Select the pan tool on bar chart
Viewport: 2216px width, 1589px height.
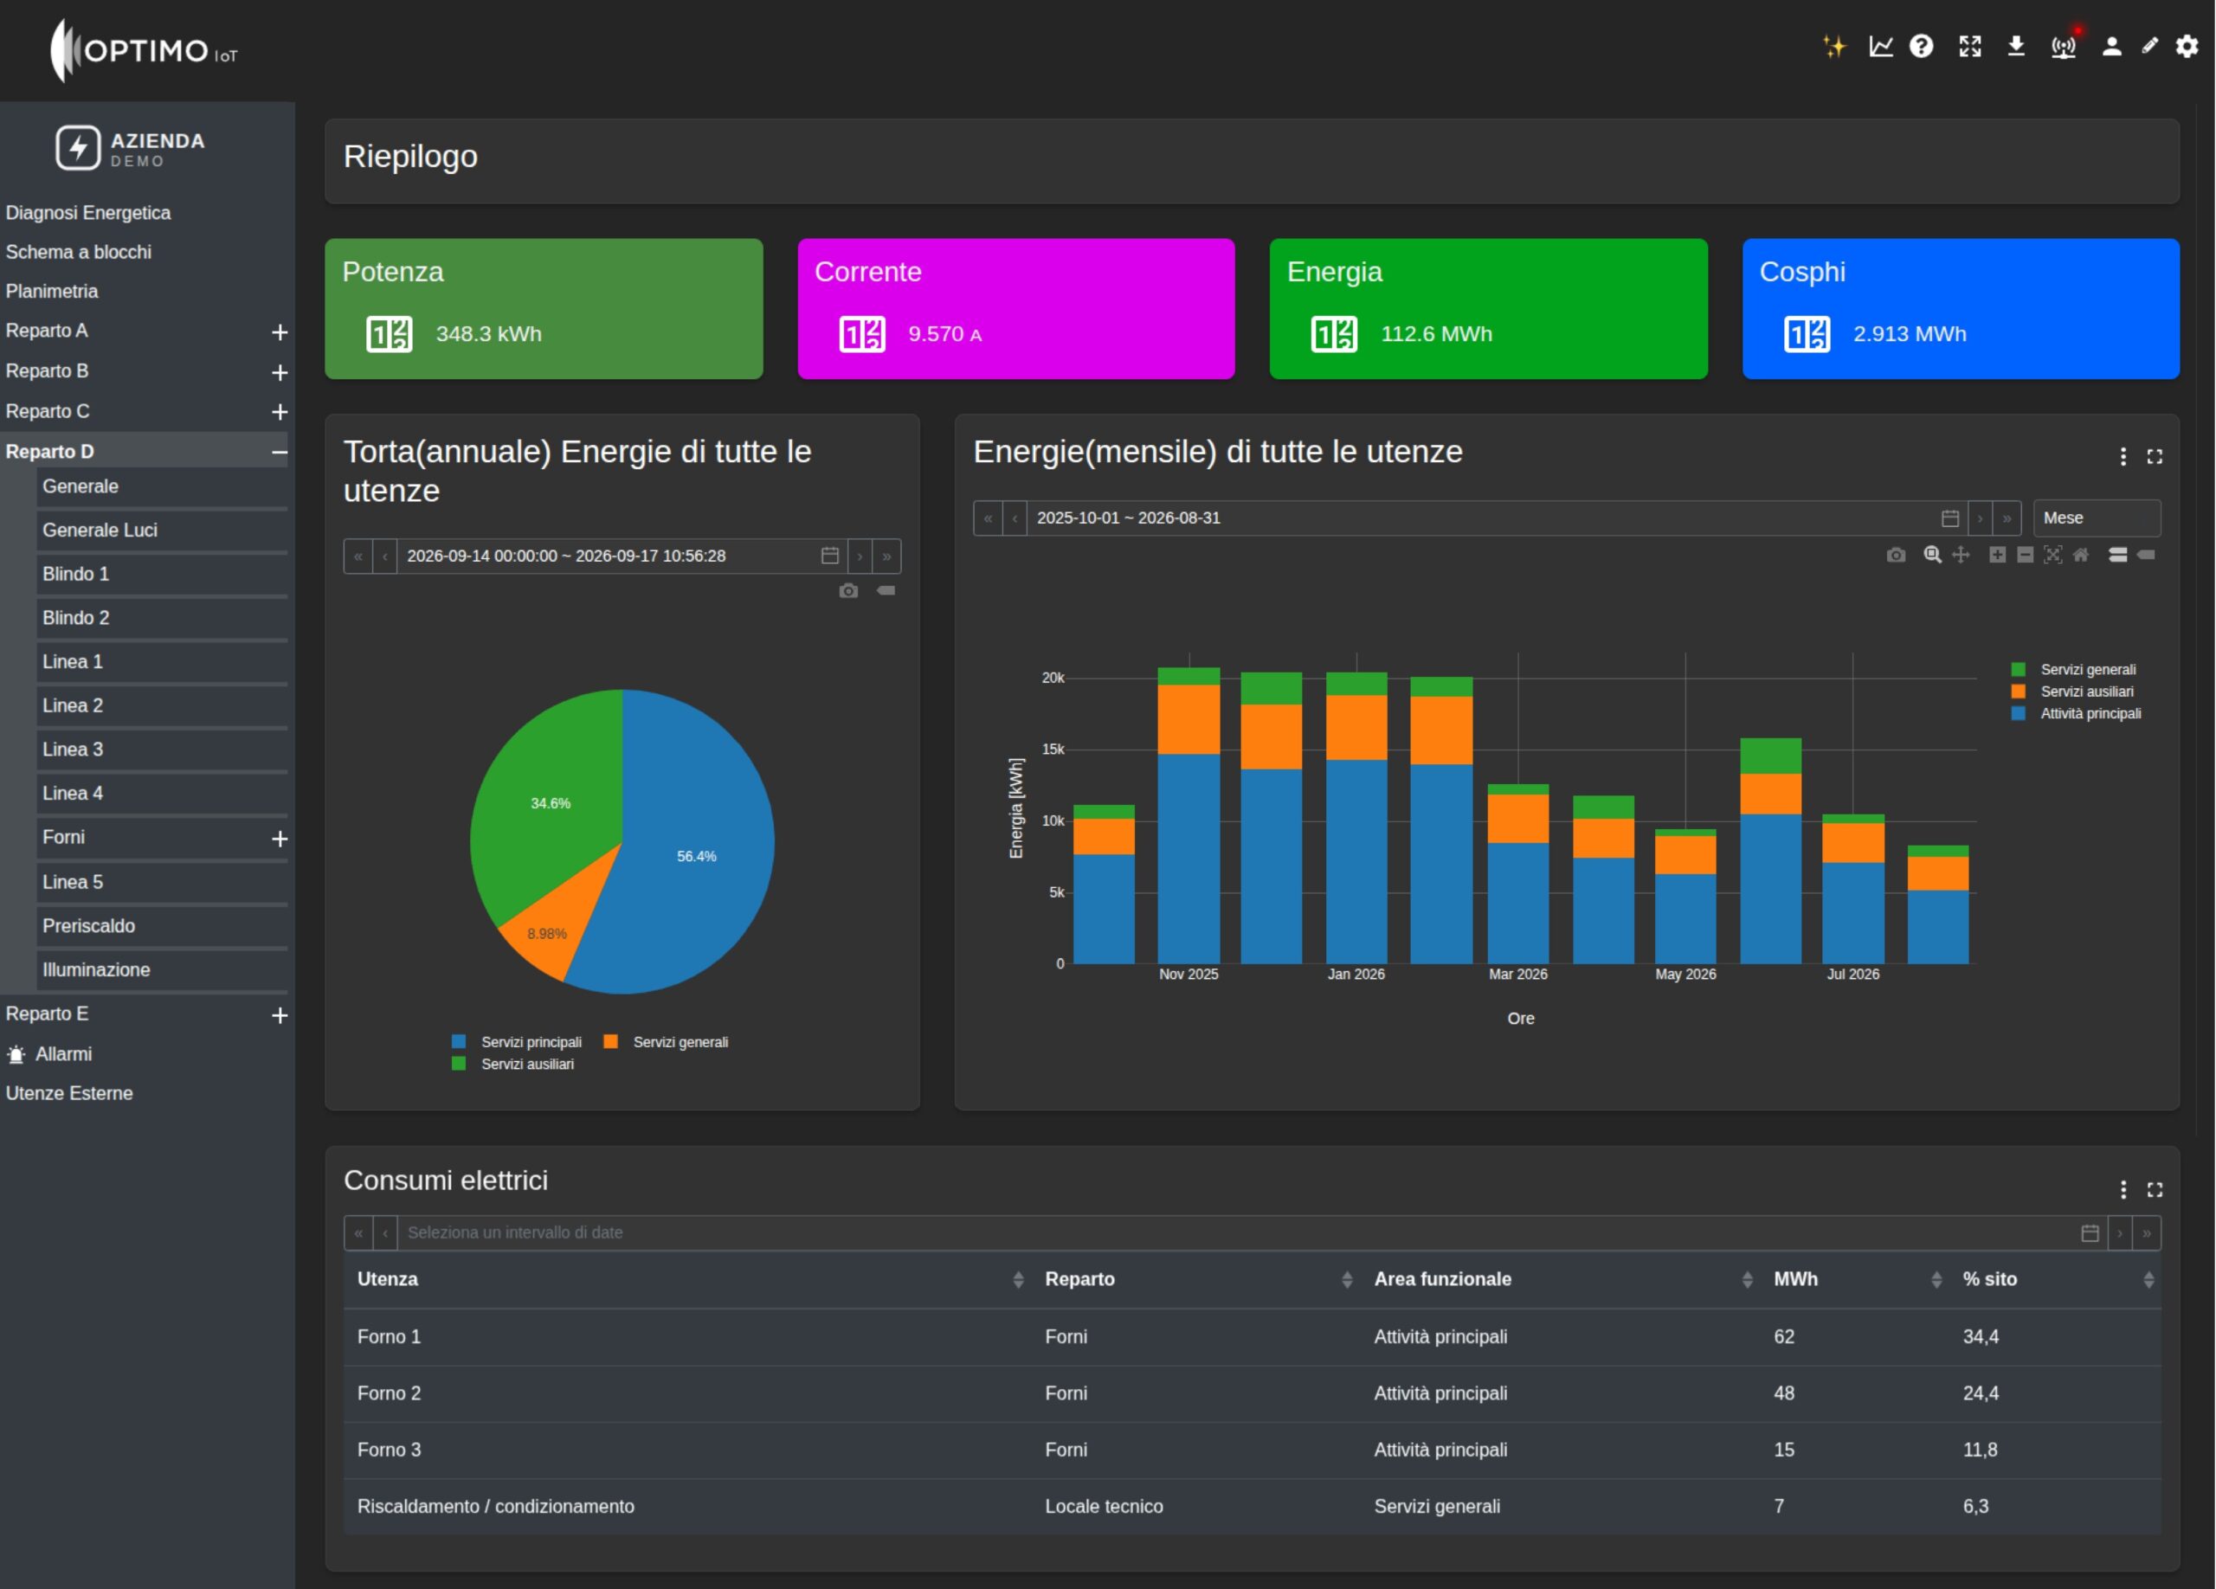(1960, 555)
